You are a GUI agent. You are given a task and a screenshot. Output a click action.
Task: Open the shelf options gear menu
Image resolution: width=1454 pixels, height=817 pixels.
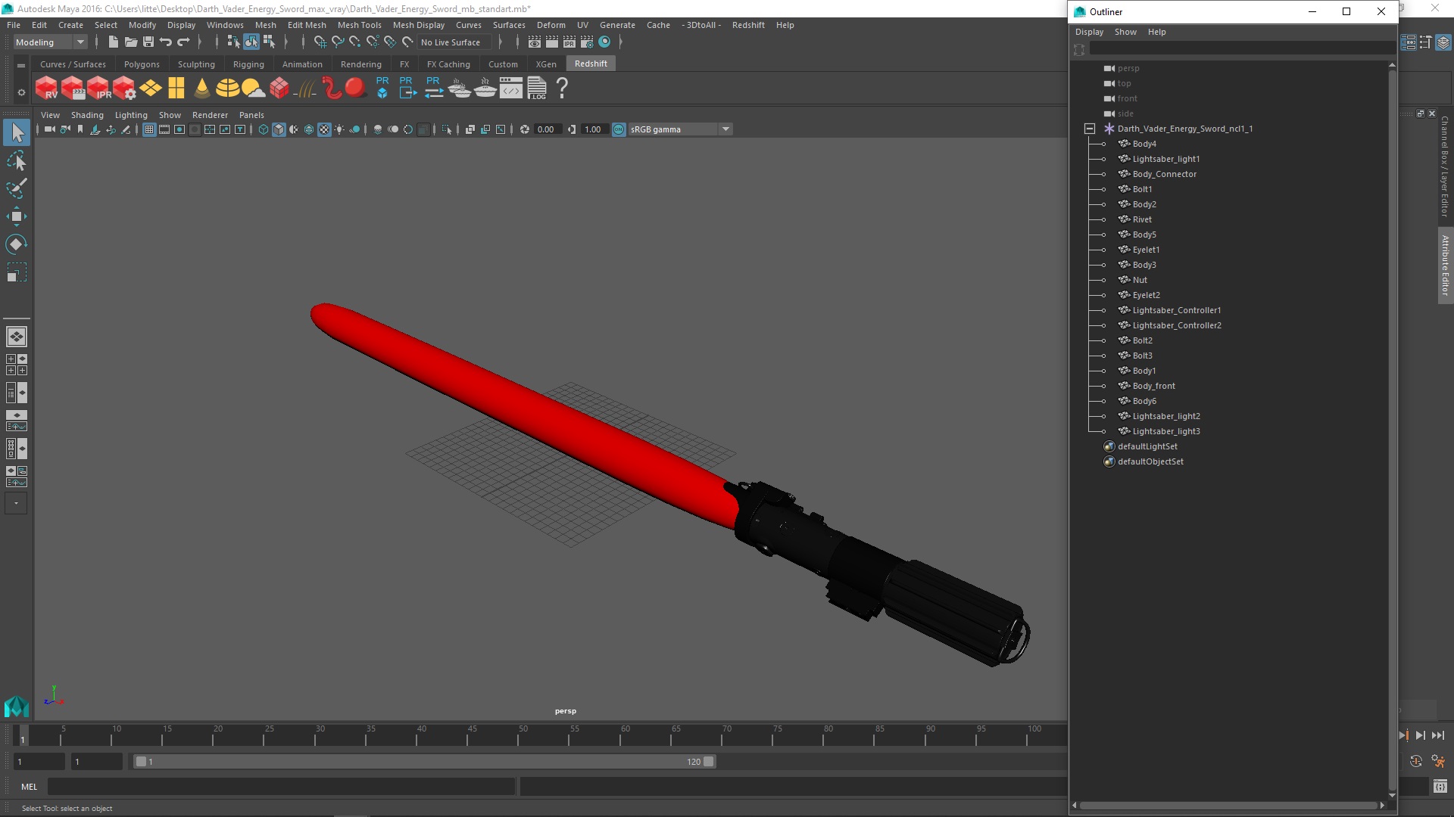(x=21, y=92)
